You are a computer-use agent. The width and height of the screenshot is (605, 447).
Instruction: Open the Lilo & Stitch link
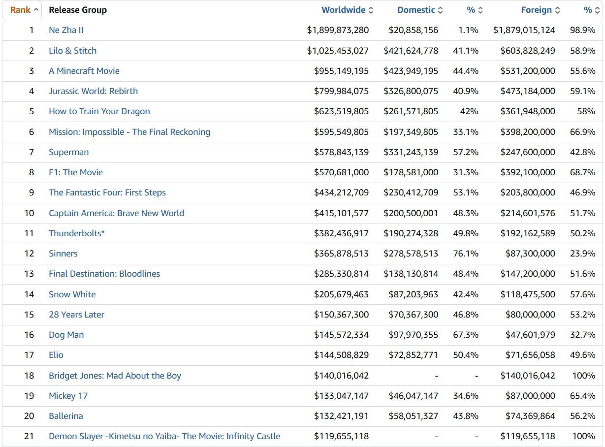(x=72, y=51)
